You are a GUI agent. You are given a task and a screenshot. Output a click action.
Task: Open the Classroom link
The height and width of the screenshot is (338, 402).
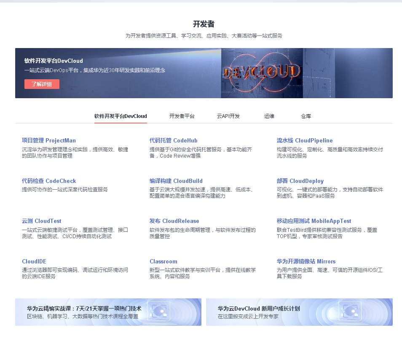(163, 262)
